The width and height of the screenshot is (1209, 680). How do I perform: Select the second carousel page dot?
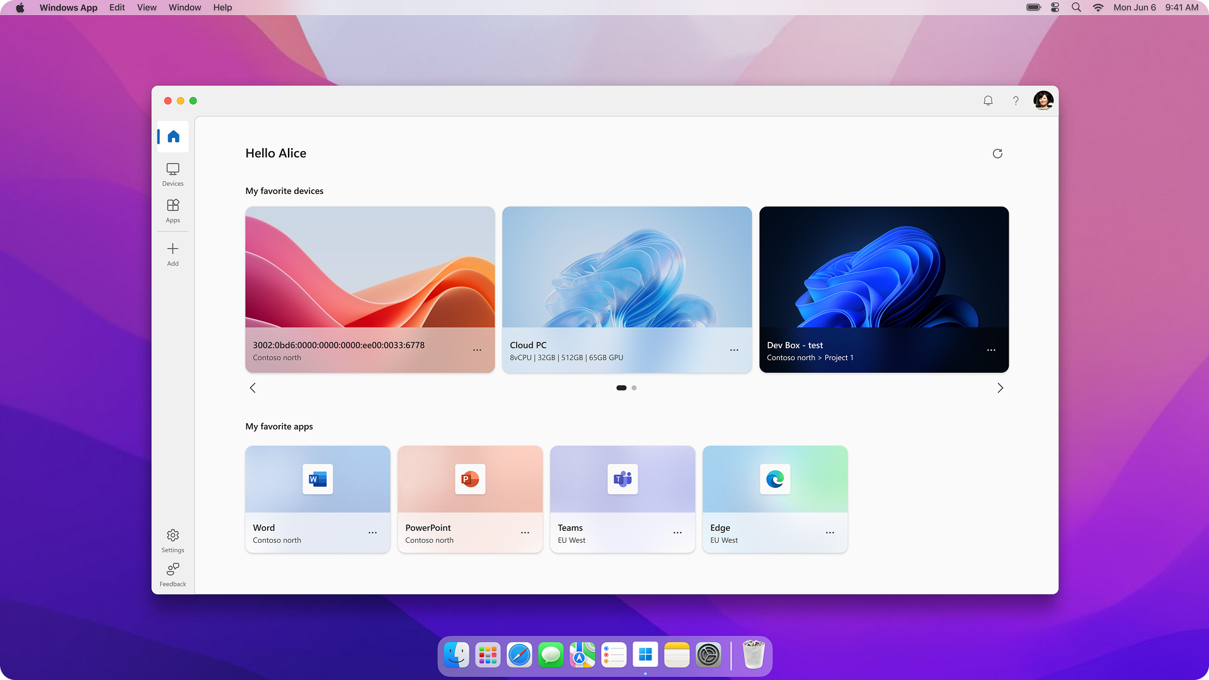pos(634,388)
